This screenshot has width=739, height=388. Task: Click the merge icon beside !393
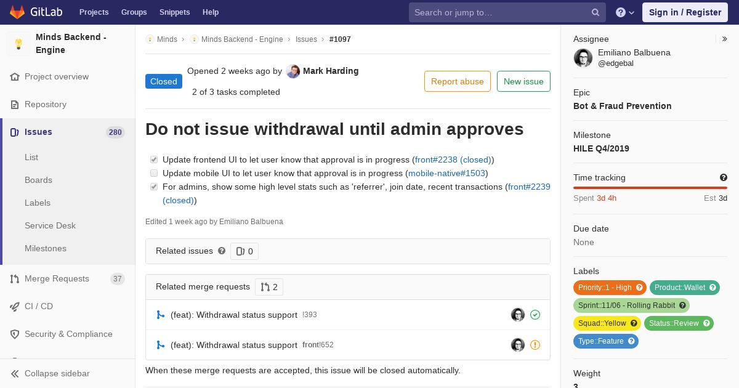[x=160, y=315]
